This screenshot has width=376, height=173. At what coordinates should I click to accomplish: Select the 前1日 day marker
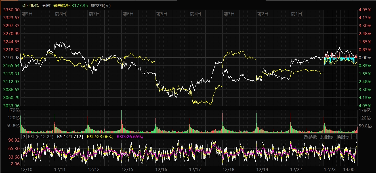click(x=297, y=14)
